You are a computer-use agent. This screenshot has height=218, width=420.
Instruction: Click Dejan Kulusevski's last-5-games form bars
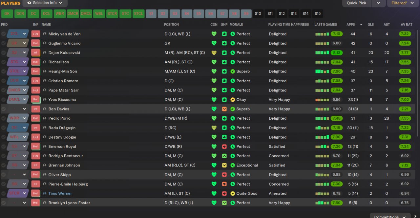tap(322, 52)
